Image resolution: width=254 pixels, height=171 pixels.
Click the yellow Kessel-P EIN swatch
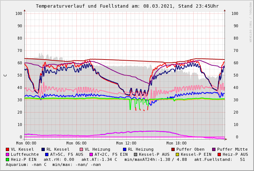[177, 154]
